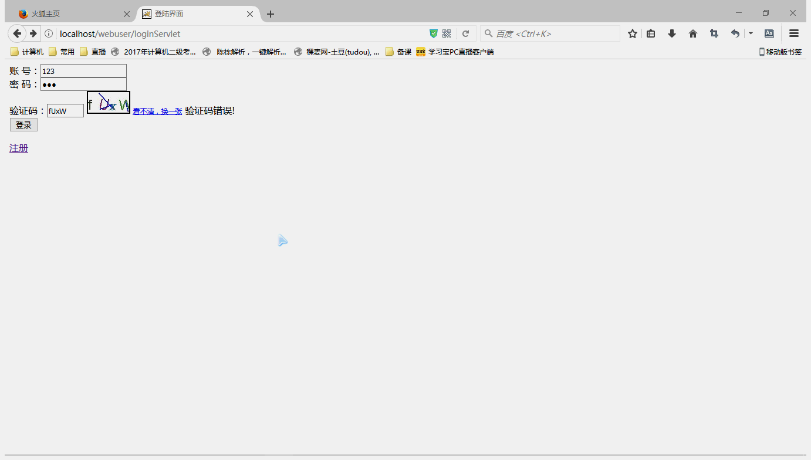Viewport: 811px width, 460px height.
Task: Click the screenshot crop icon
Action: (x=714, y=33)
